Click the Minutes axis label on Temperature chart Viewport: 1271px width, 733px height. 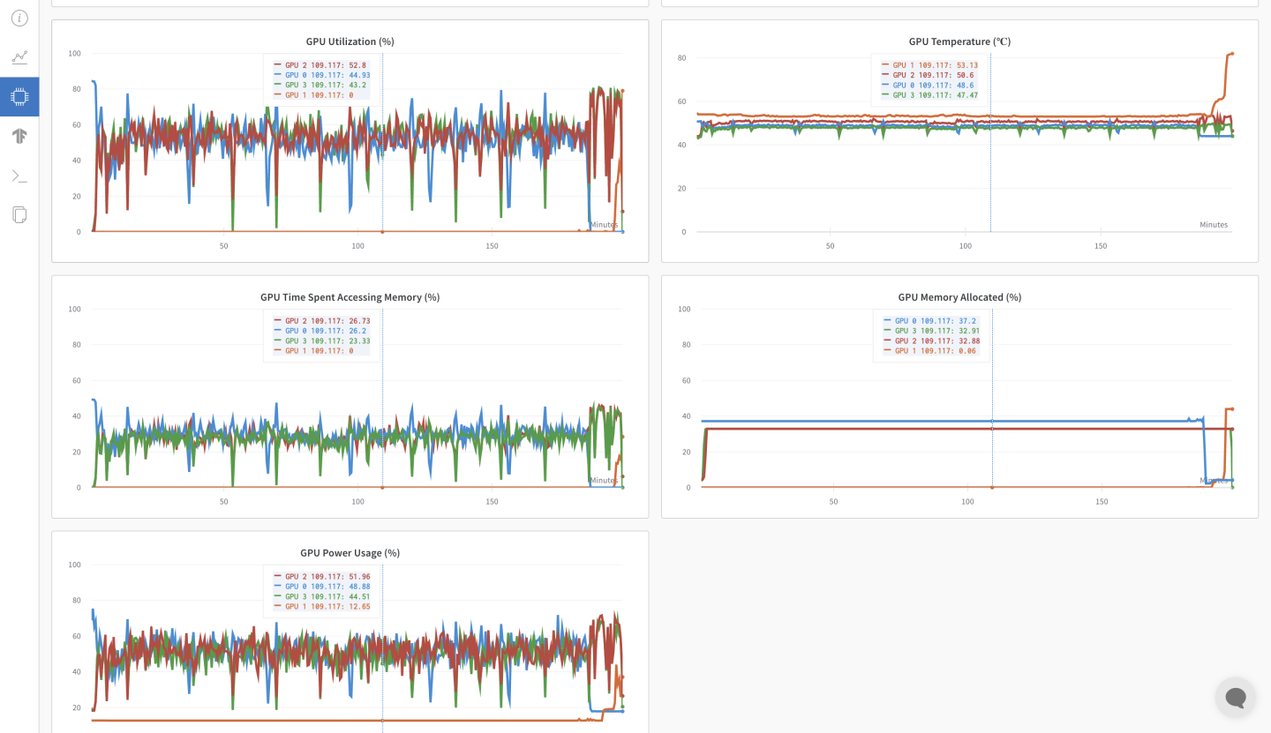click(1214, 224)
